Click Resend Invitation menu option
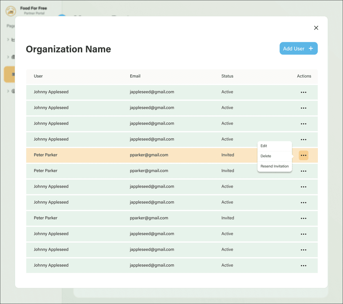343x304 pixels. 274,166
